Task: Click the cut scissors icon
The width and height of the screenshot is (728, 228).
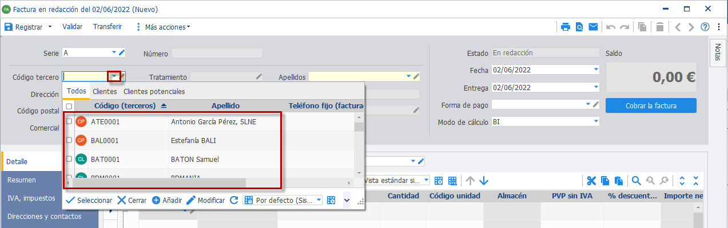Action: [591, 181]
